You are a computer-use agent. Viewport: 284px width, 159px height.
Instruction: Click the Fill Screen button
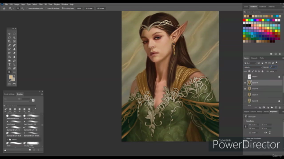[101, 8]
